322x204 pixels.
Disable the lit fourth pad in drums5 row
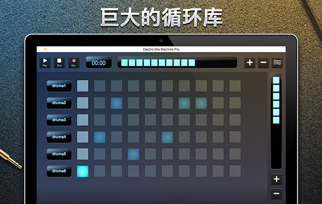tap(134, 154)
